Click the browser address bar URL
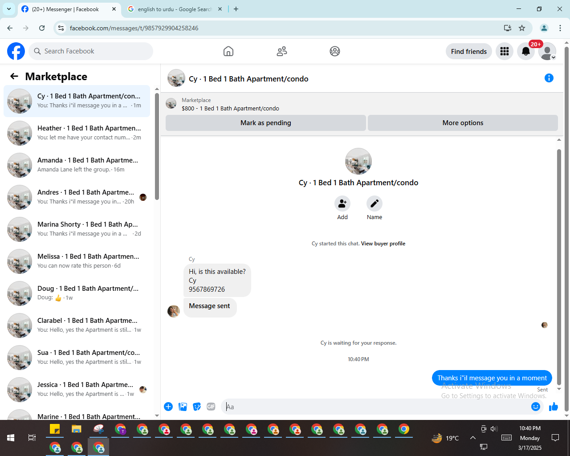 point(134,28)
